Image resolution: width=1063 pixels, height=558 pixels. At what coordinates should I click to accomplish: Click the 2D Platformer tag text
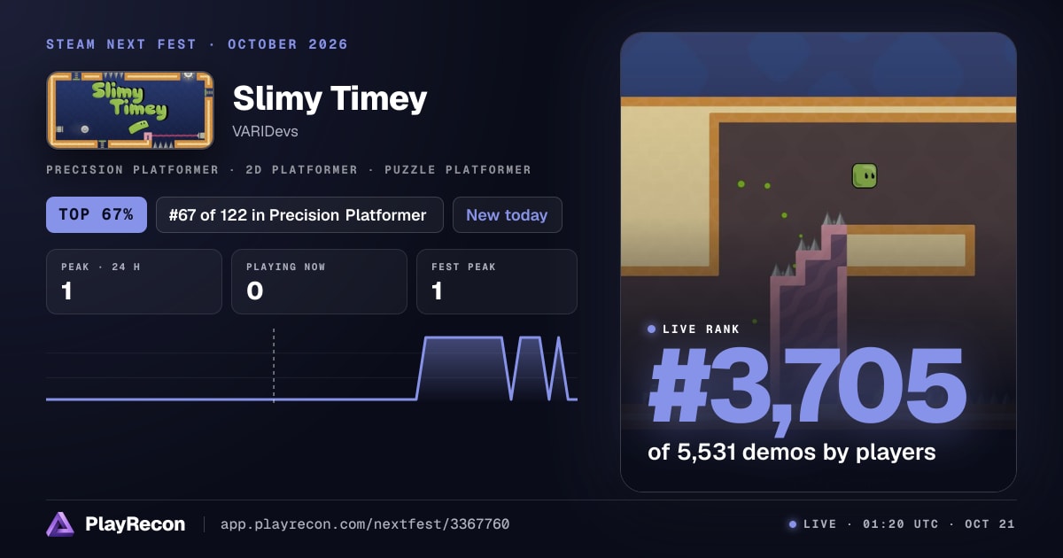coord(301,169)
